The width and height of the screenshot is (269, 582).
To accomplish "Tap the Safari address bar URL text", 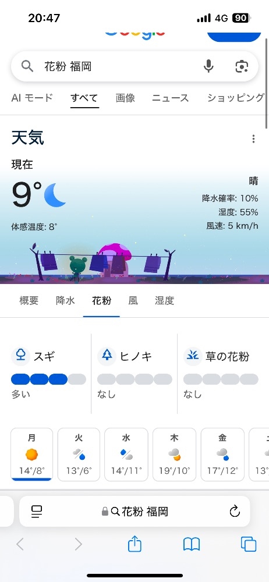I will pos(140,512).
